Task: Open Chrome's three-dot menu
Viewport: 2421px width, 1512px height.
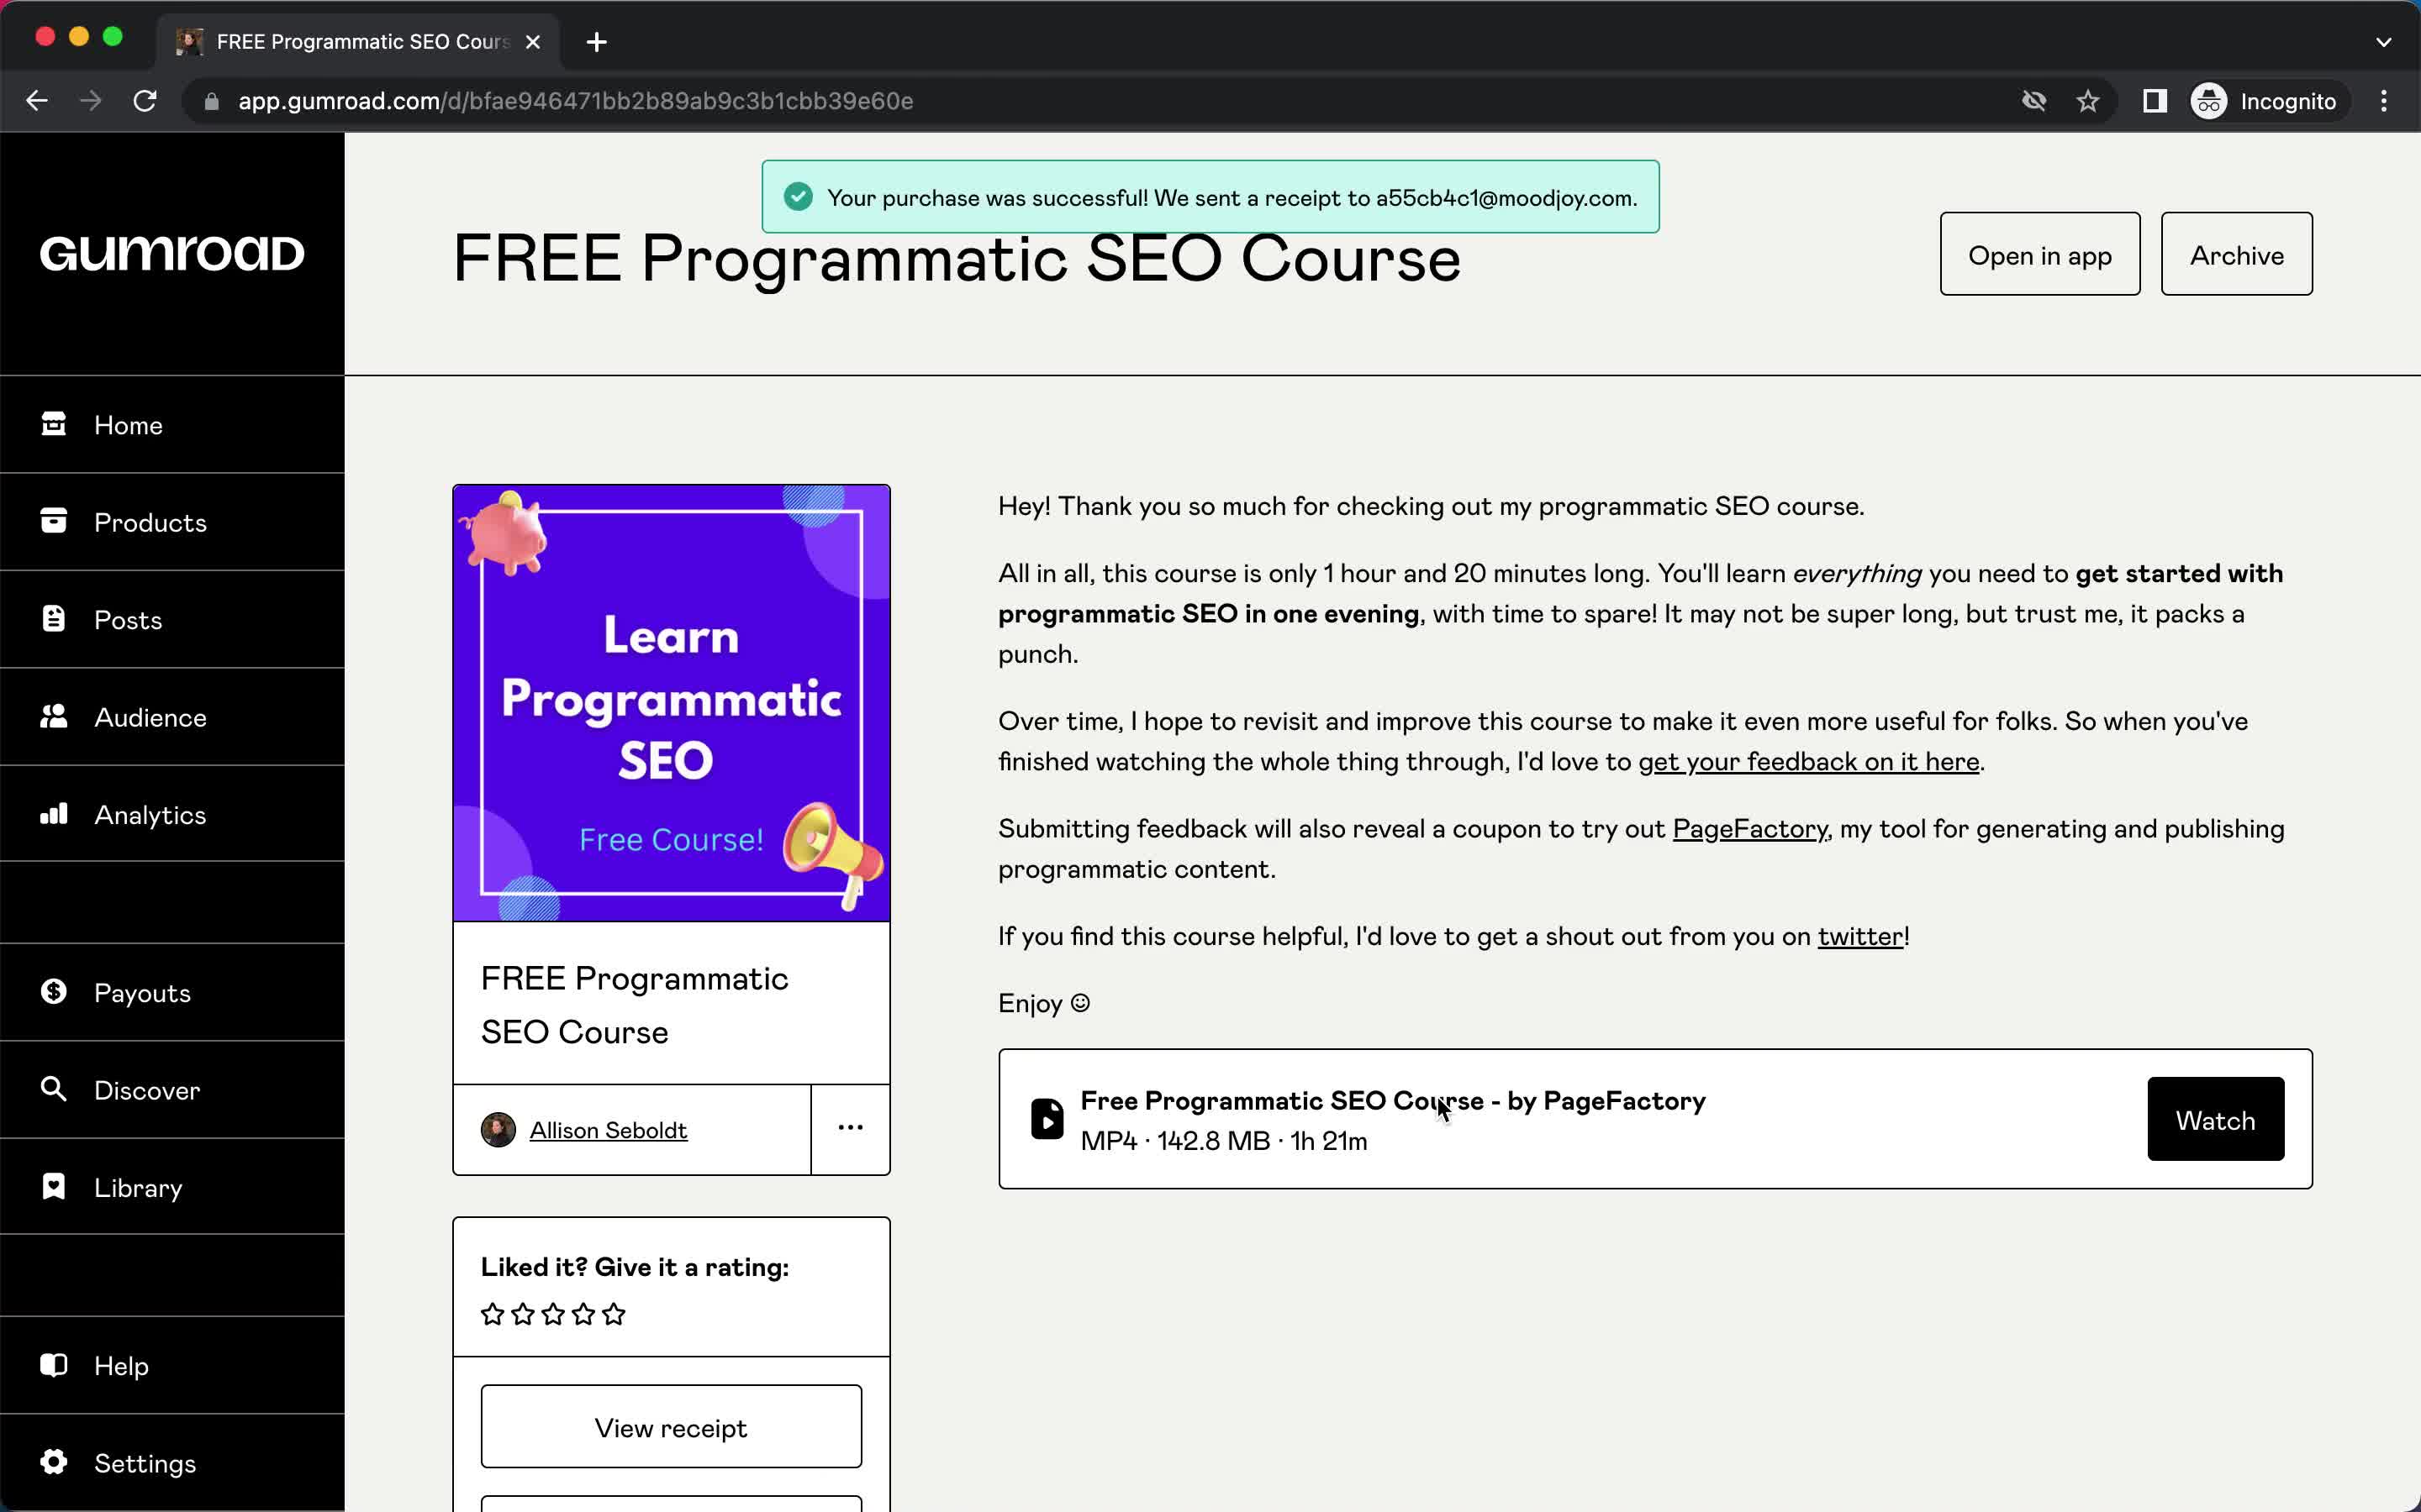Action: [x=2384, y=101]
